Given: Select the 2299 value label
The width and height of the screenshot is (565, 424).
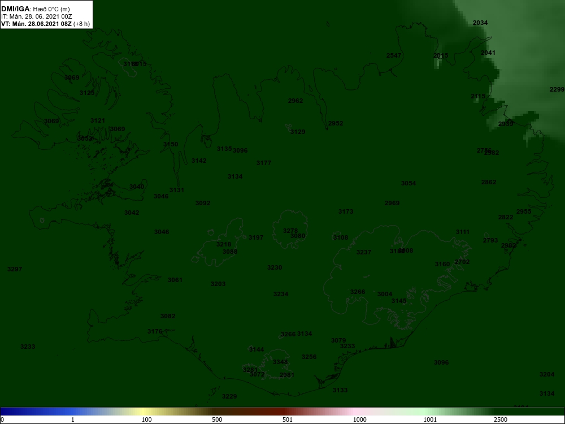Looking at the screenshot, I should [557, 89].
